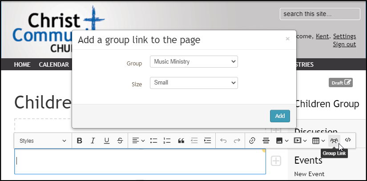Click the search this site field

point(319,14)
